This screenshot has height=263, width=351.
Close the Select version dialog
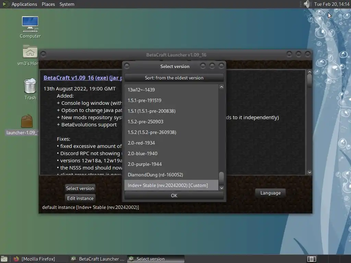[221, 66]
